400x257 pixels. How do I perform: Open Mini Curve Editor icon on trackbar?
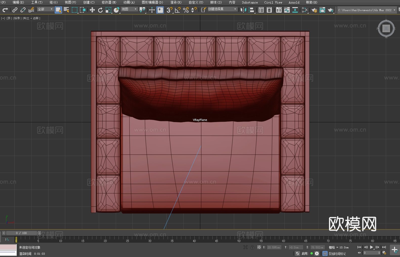coord(7,239)
